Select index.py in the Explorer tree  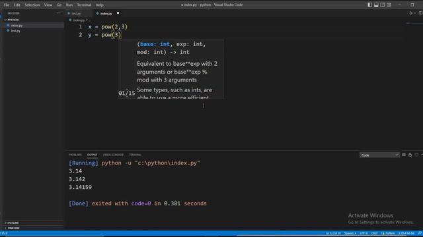point(33,25)
